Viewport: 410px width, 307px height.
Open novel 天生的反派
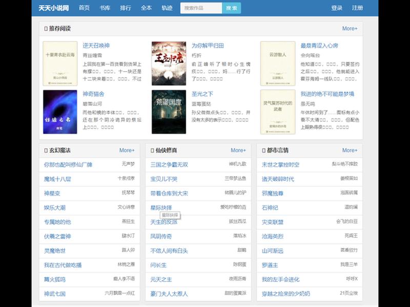[x=163, y=222]
